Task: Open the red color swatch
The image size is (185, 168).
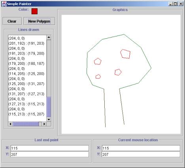Action: [34, 11]
